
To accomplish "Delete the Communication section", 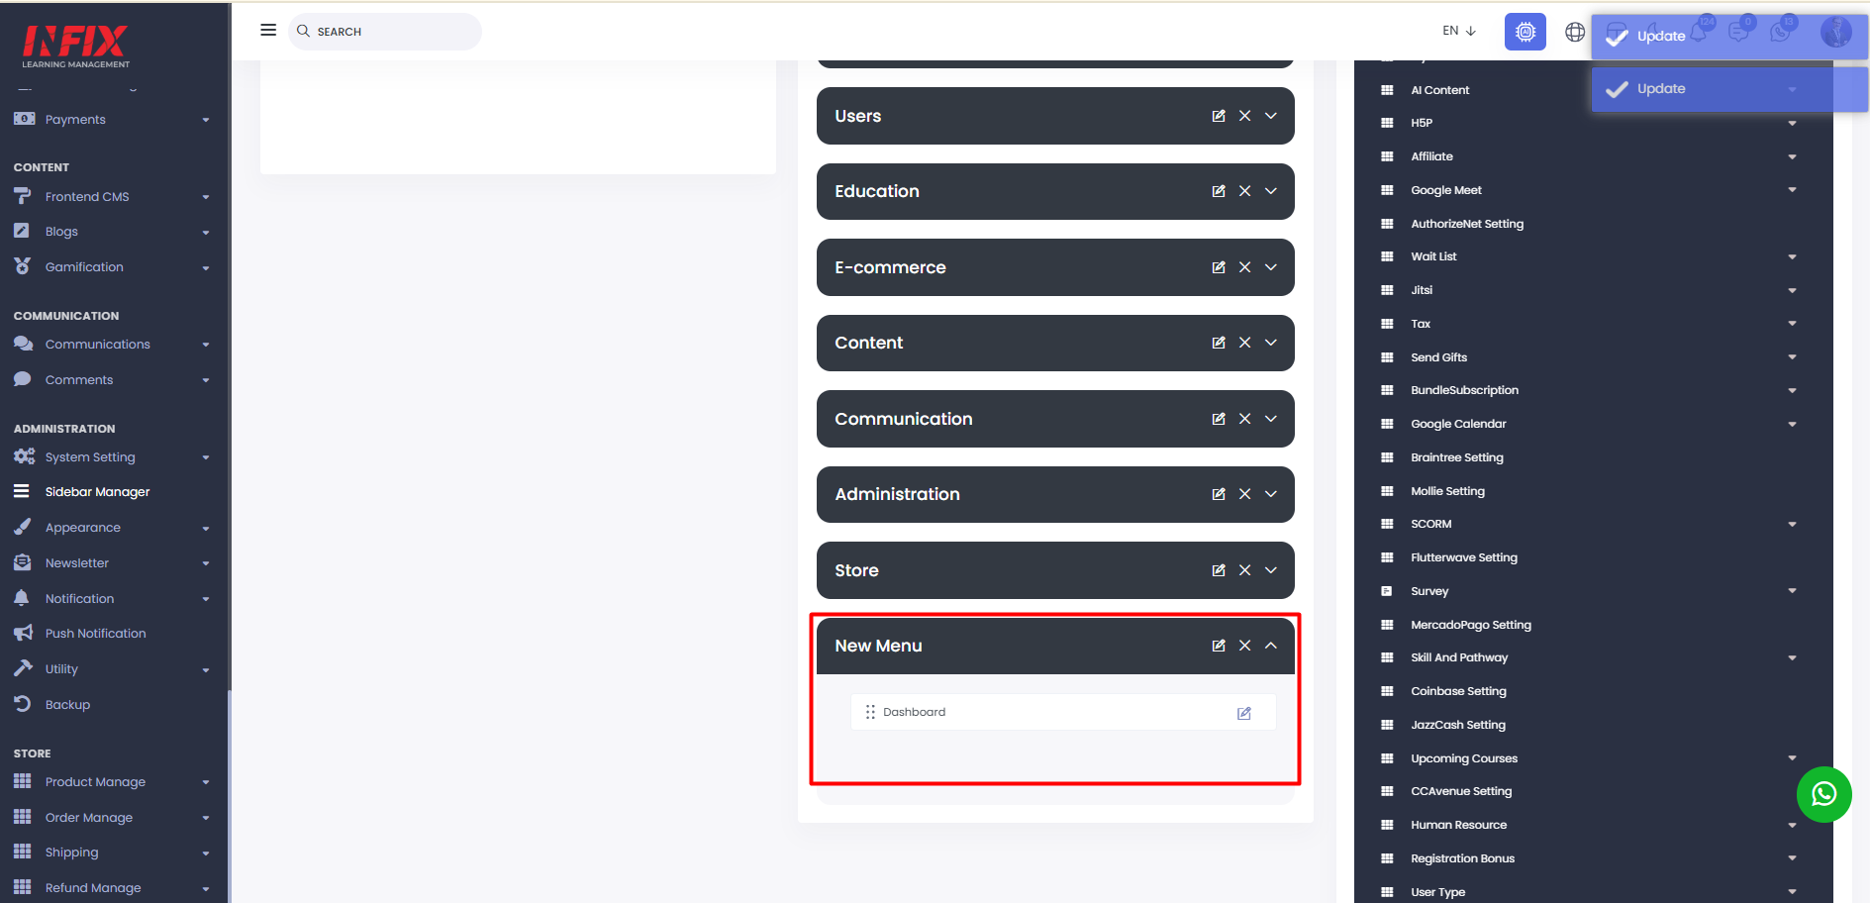I will pyautogui.click(x=1245, y=419).
